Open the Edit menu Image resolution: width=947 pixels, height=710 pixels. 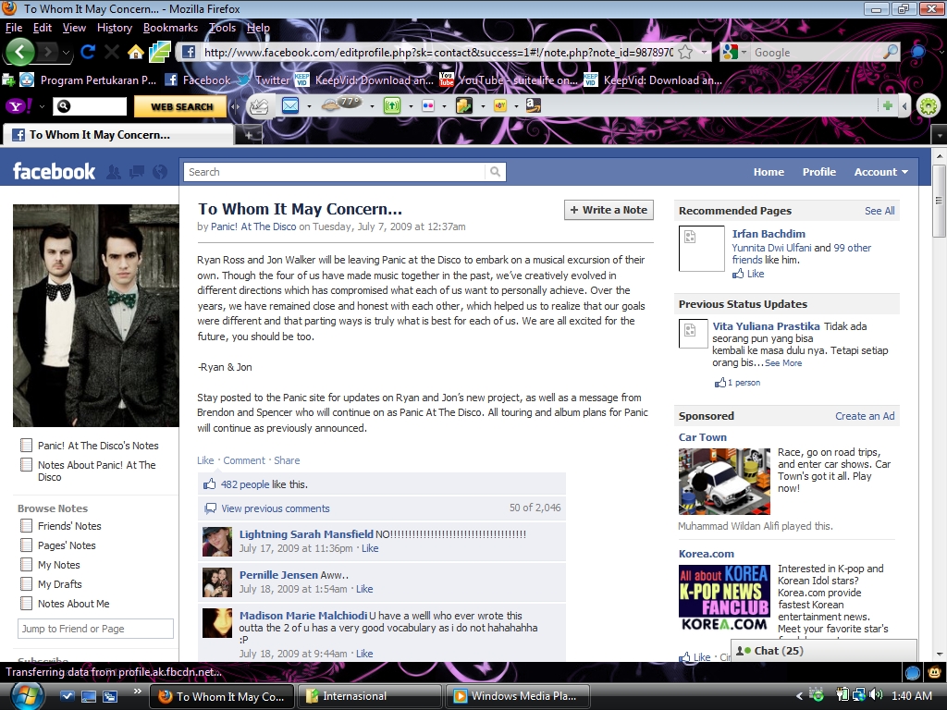(43, 28)
